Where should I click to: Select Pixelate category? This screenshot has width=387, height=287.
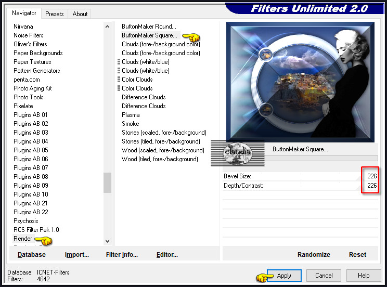pos(23,106)
